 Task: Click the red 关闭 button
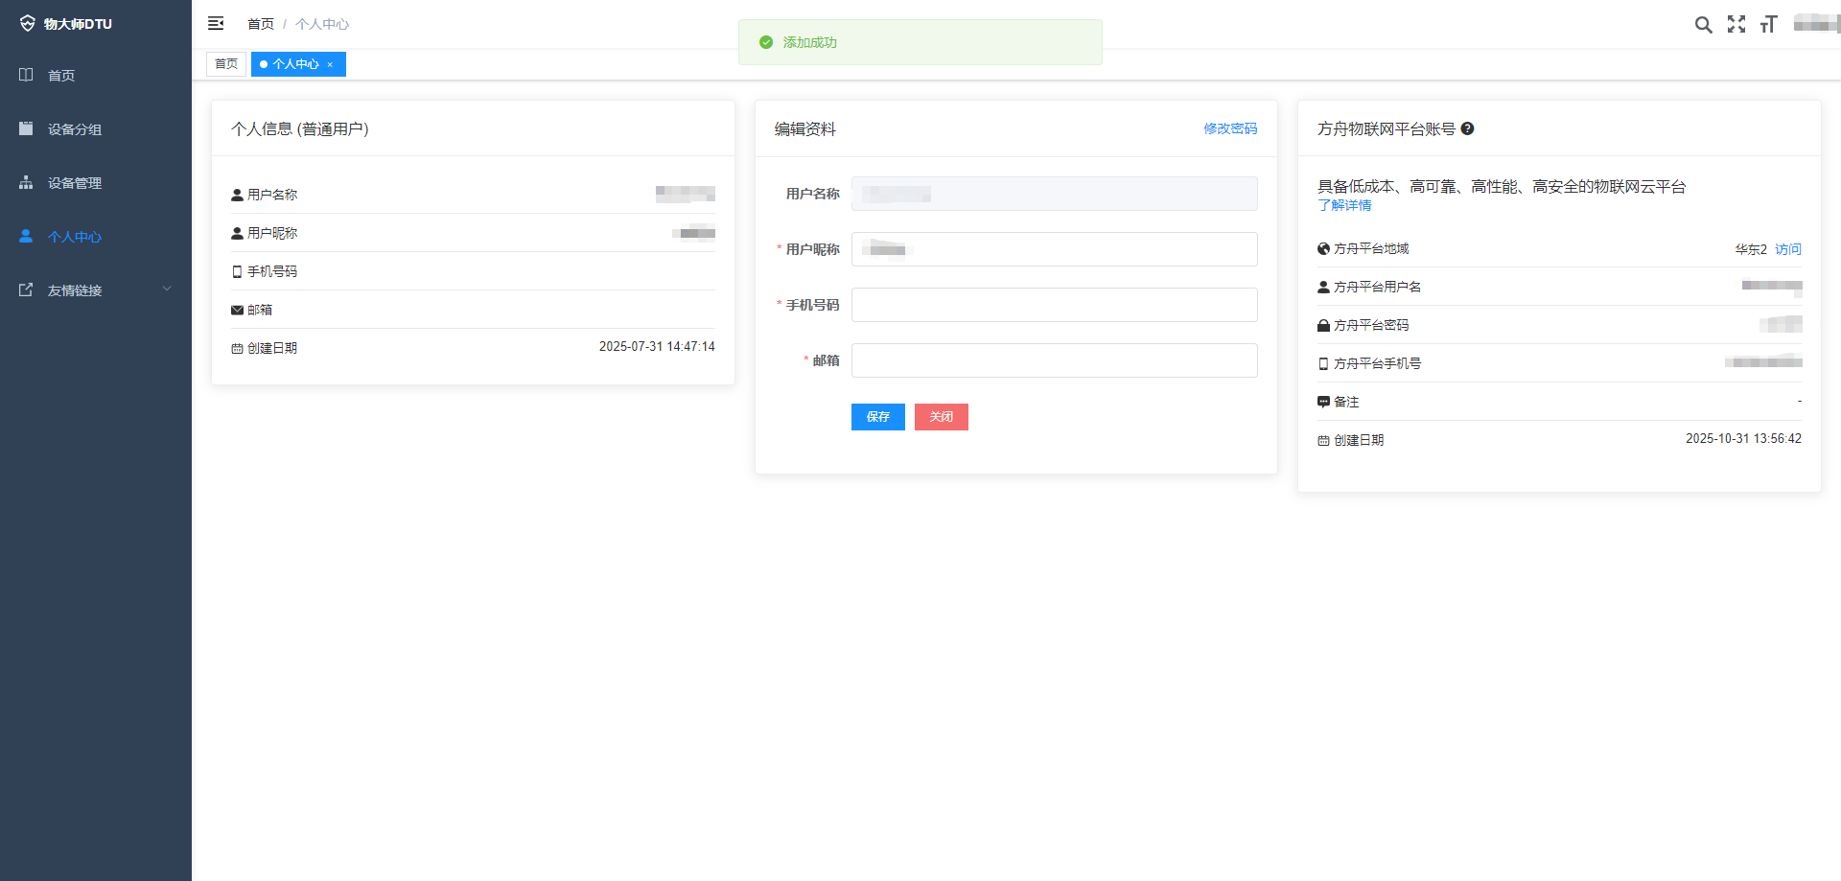tap(941, 417)
